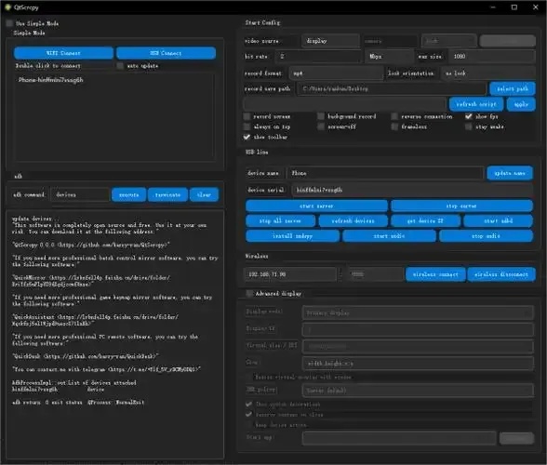Click the bit rate input field

(x=318, y=56)
